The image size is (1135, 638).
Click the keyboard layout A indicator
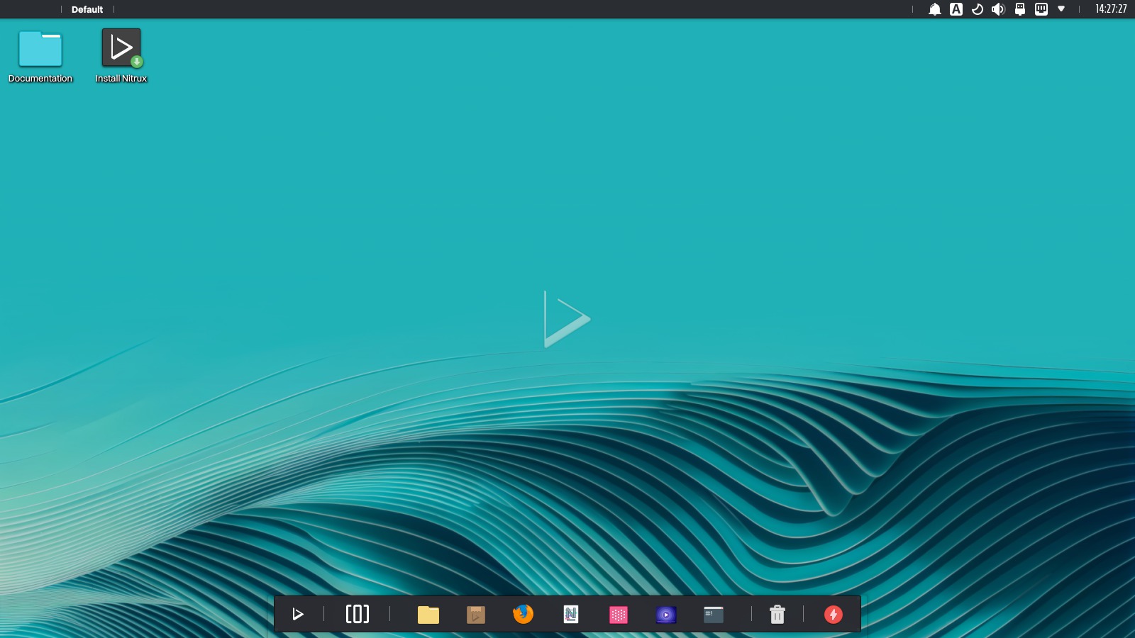coord(956,9)
